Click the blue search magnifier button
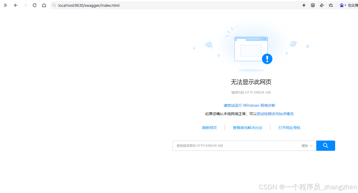This screenshot has height=193, width=358. [x=325, y=146]
